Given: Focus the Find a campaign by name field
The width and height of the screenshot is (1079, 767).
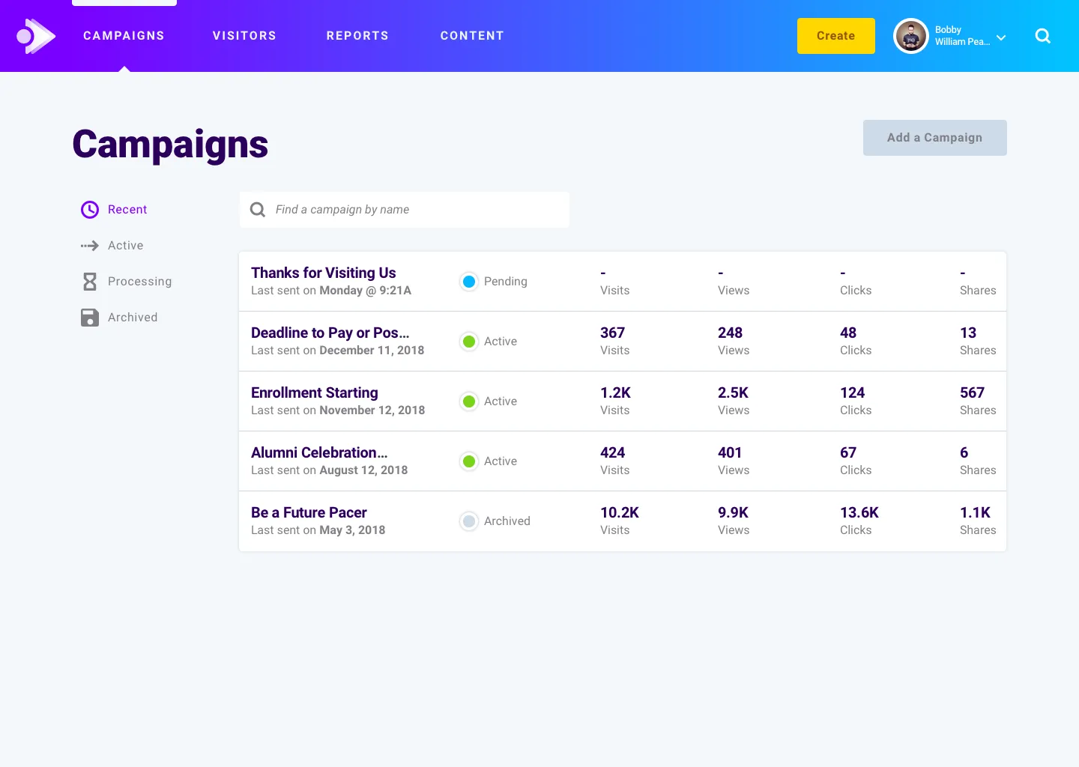Looking at the screenshot, I should click(405, 210).
